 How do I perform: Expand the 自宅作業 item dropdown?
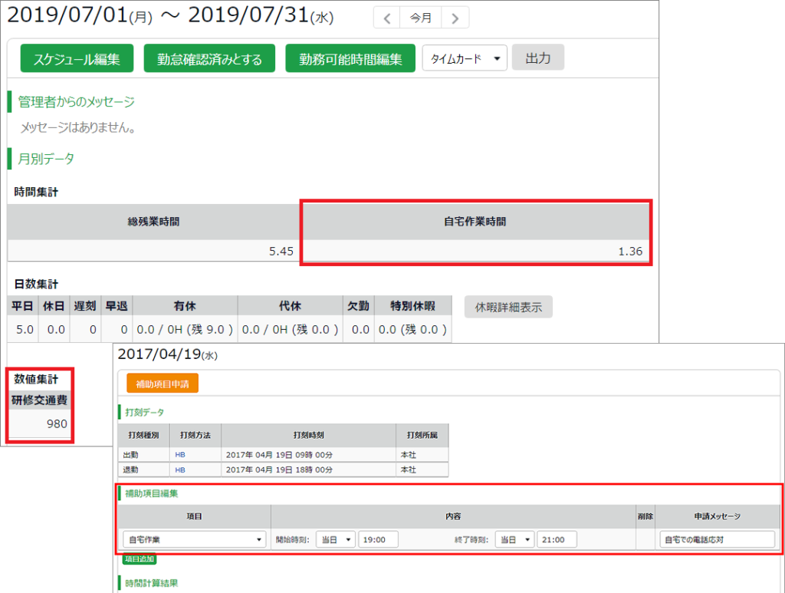(x=194, y=539)
